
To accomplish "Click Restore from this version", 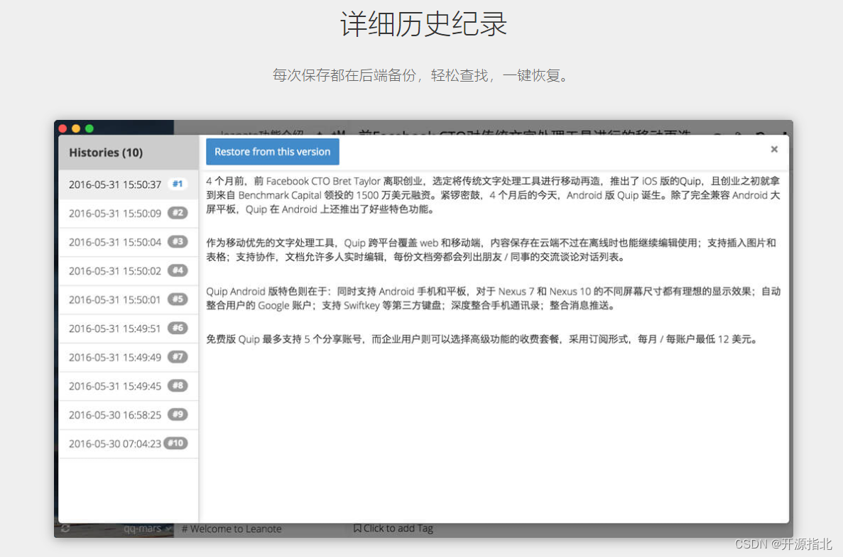I will click(272, 151).
